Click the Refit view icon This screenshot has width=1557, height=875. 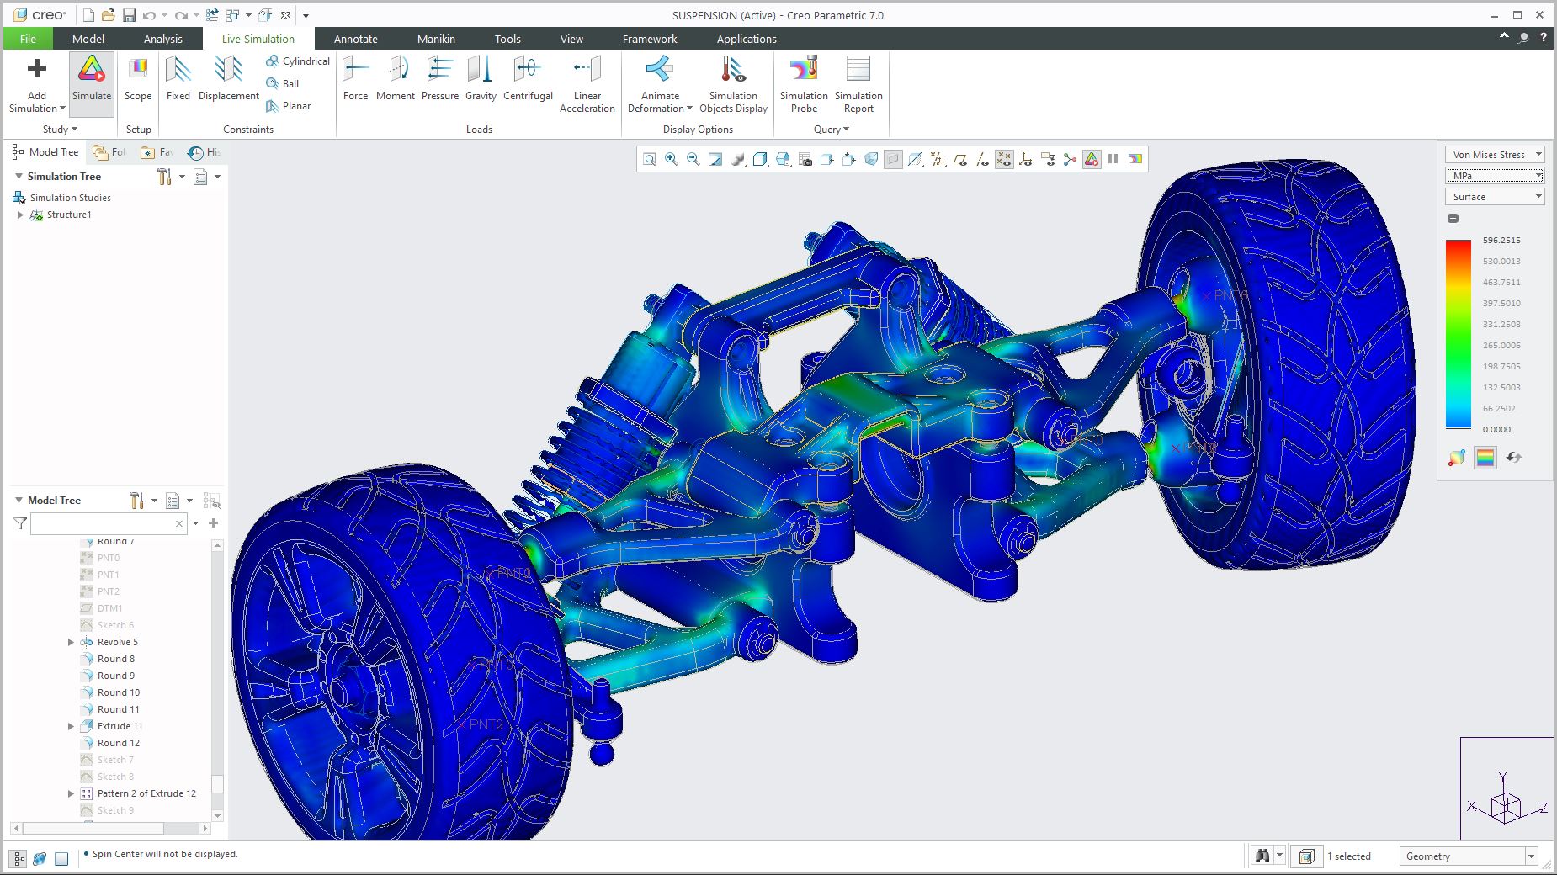pos(650,159)
